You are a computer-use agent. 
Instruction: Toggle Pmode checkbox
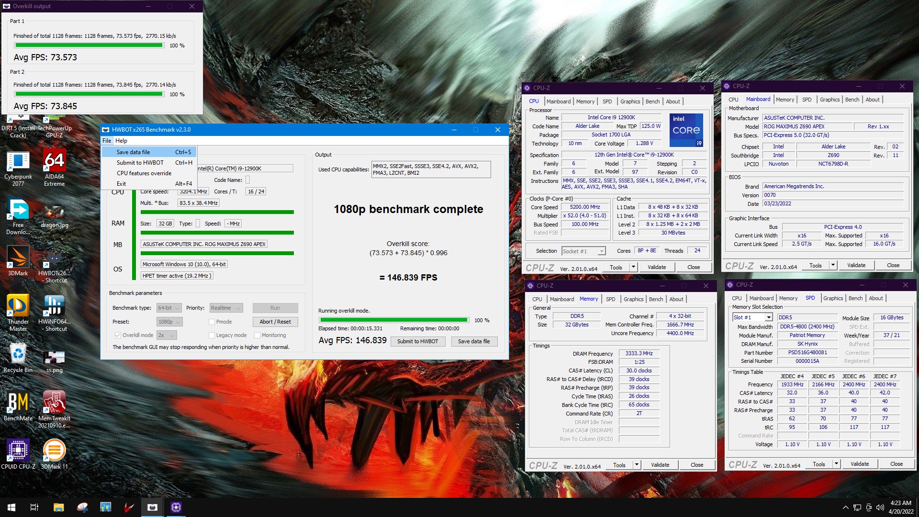point(212,322)
